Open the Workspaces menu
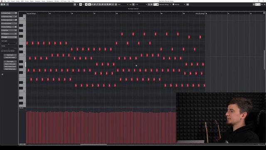266x150 pixels. (50, 1)
